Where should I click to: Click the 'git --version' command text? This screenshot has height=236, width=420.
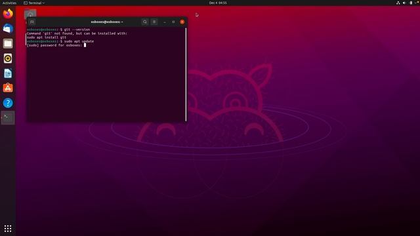(77, 29)
